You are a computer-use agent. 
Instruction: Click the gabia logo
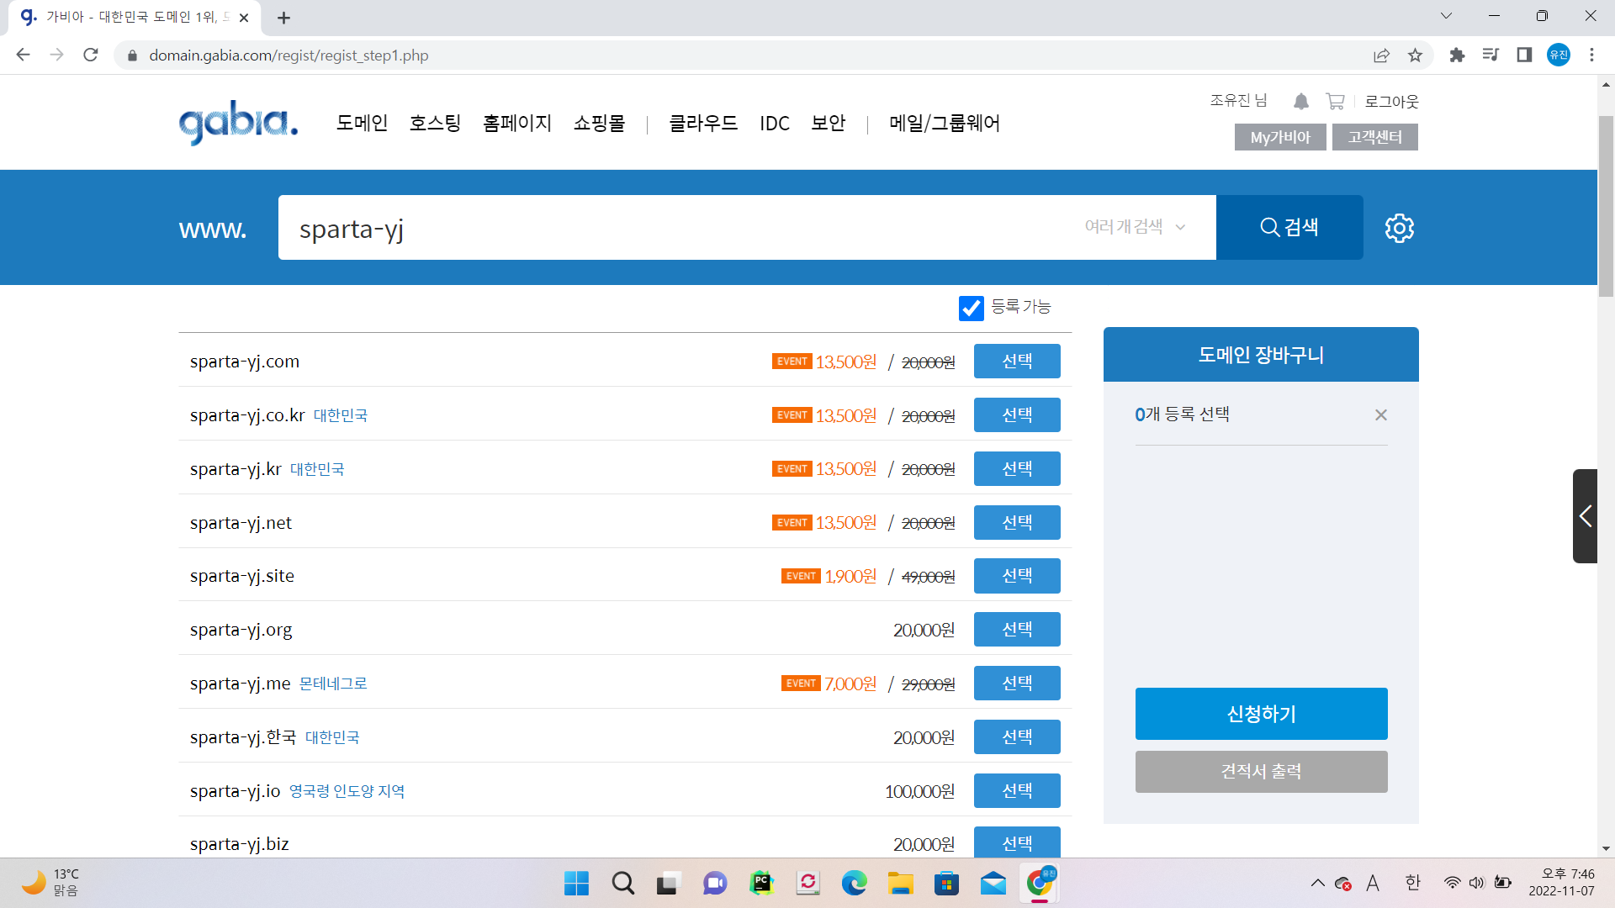click(x=238, y=123)
